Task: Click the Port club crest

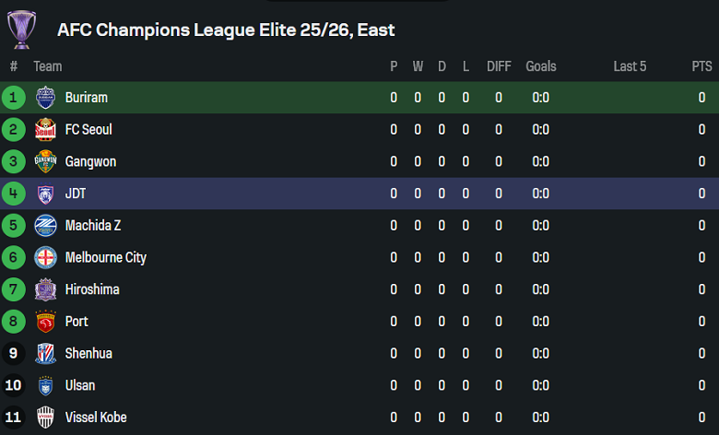Action: 45,322
